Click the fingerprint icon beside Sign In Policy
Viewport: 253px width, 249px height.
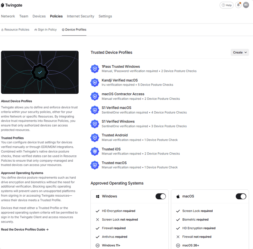coord(36,30)
